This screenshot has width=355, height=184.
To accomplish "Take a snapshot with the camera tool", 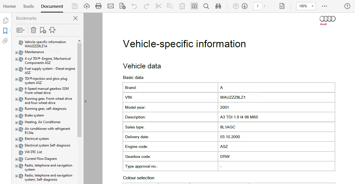I will point(194,6).
